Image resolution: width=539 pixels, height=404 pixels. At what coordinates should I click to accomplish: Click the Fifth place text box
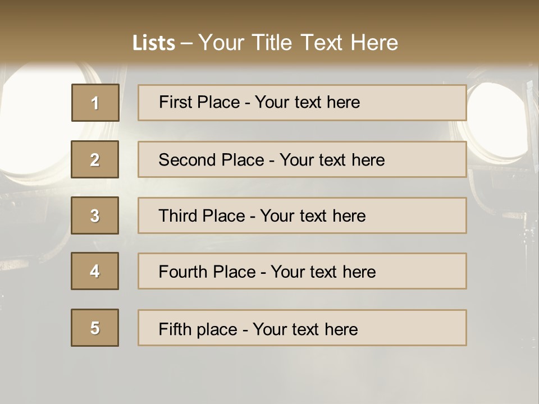point(302,328)
